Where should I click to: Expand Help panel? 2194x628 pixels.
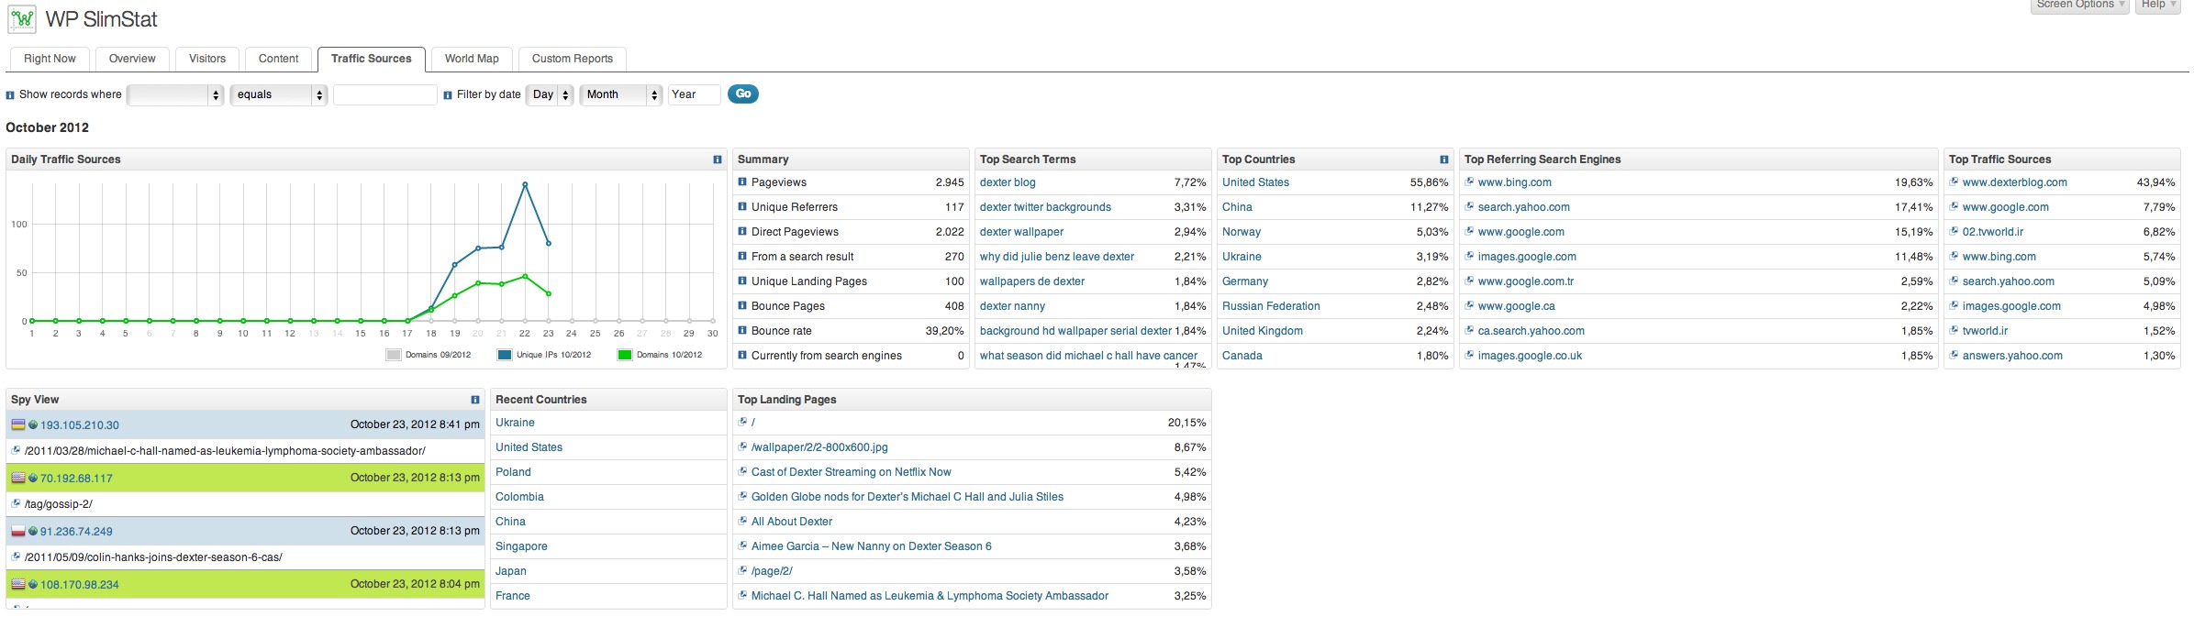(x=2158, y=6)
